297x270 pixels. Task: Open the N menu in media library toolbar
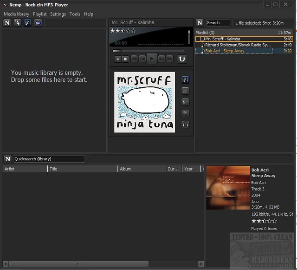pyautogui.click(x=7, y=22)
